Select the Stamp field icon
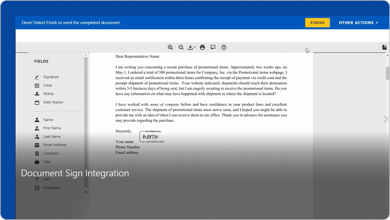390x220 pixels. [x=37, y=94]
